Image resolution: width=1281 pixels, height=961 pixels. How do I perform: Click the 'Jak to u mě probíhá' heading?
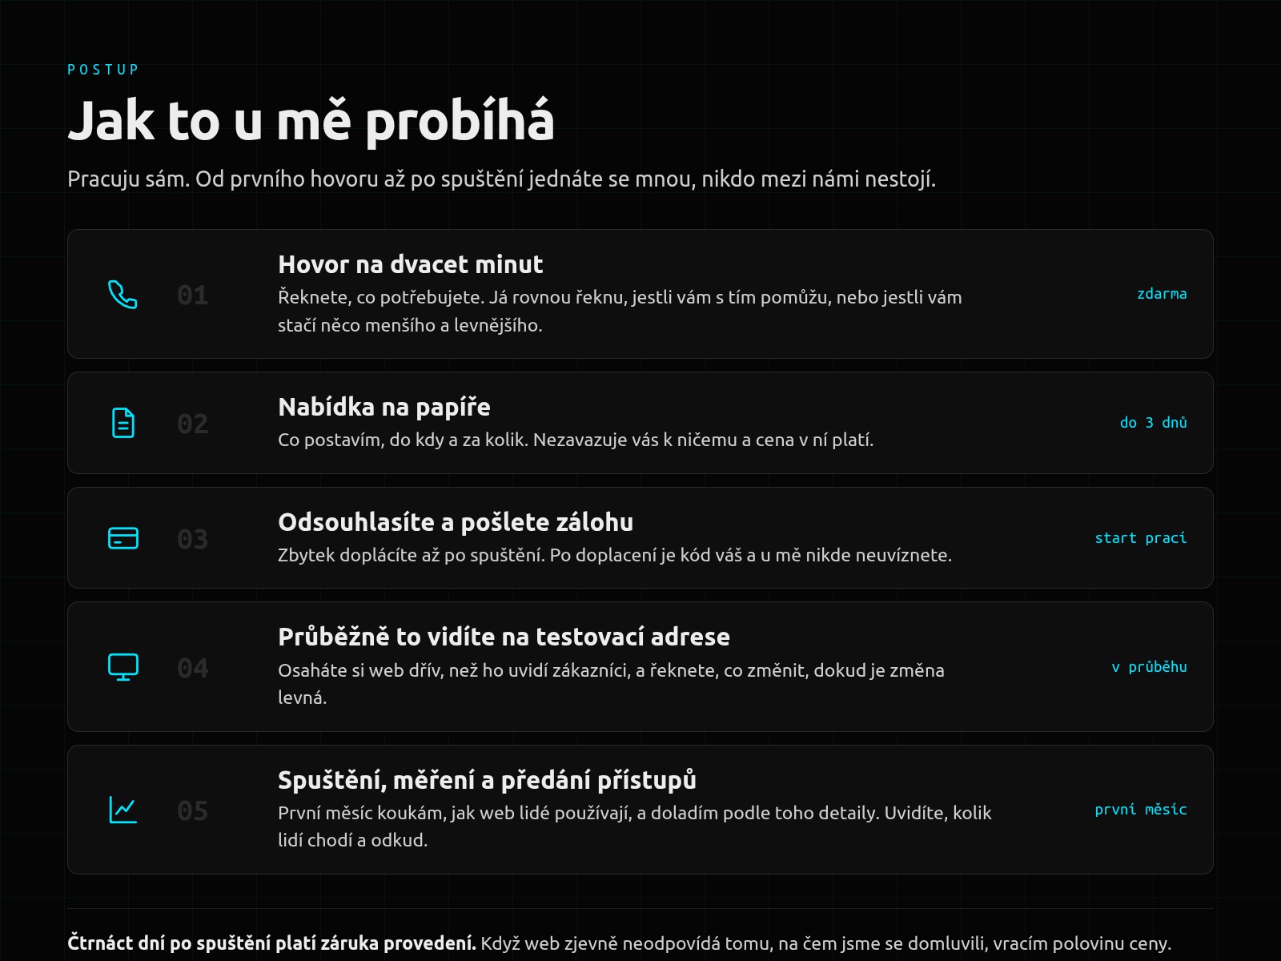click(x=311, y=122)
